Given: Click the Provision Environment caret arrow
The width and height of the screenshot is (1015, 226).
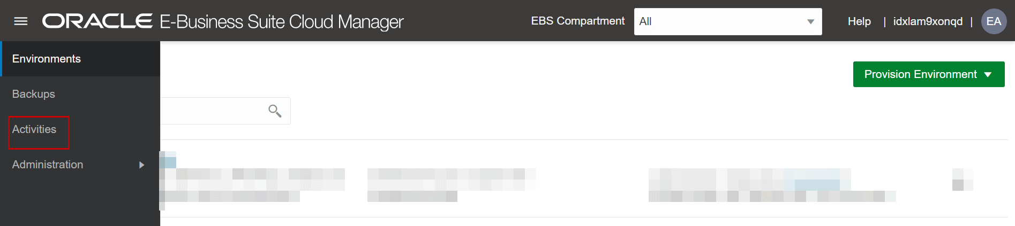Looking at the screenshot, I should click(x=988, y=75).
